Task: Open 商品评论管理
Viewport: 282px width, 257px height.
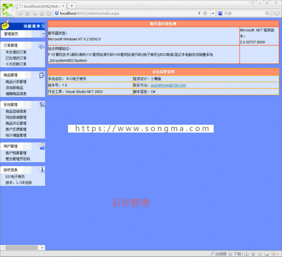Action: click(16, 123)
